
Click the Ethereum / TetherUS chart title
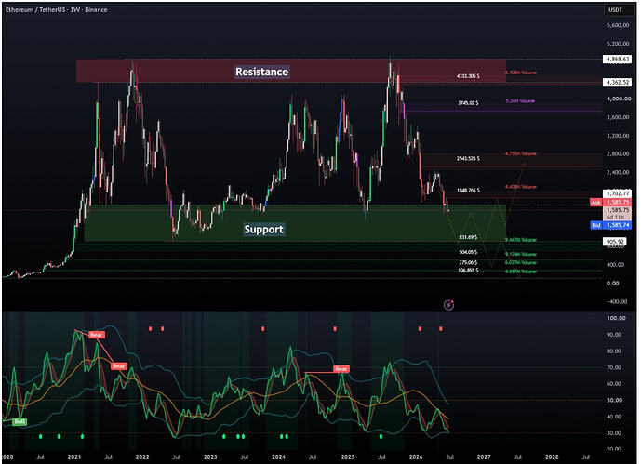pyautogui.click(x=57, y=10)
